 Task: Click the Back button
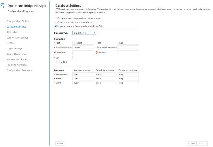tap(192, 144)
